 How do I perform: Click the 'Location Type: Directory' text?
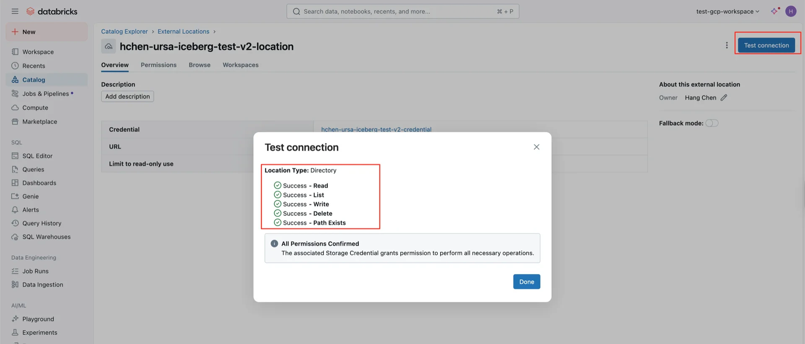pyautogui.click(x=300, y=170)
